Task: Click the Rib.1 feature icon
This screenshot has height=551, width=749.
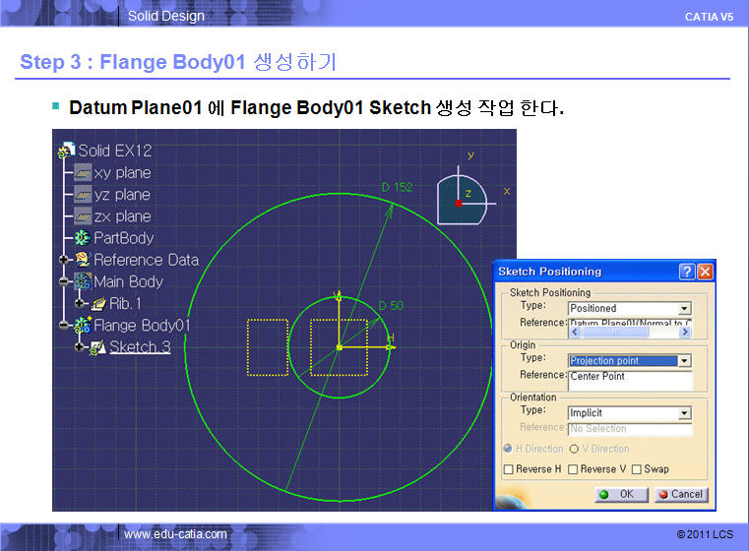Action: (x=97, y=303)
